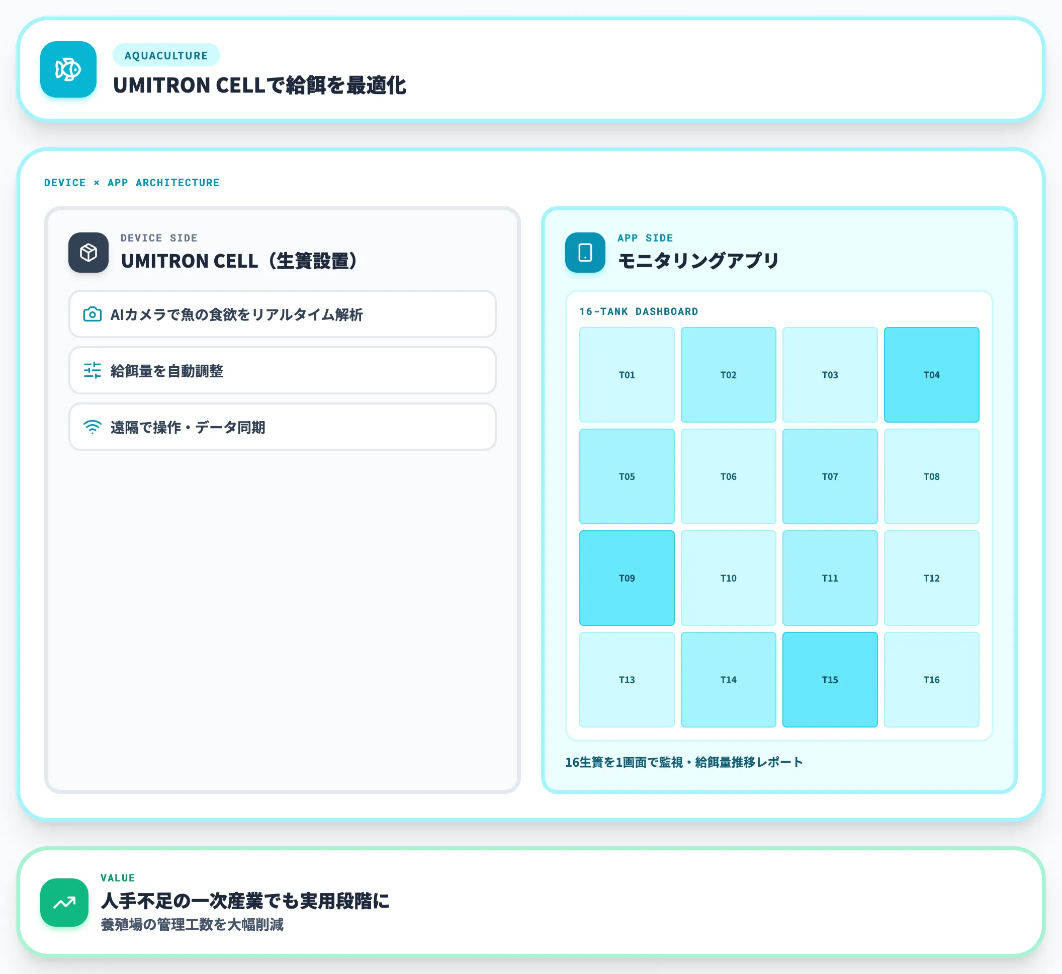Click the title UMITRON CELLで給餌を最適化
The height and width of the screenshot is (974, 1062).
click(259, 86)
